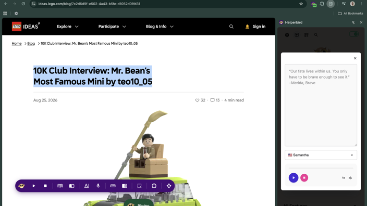Open the comments count icon
Viewport: 367px width, 206px height.
[x=212, y=100]
